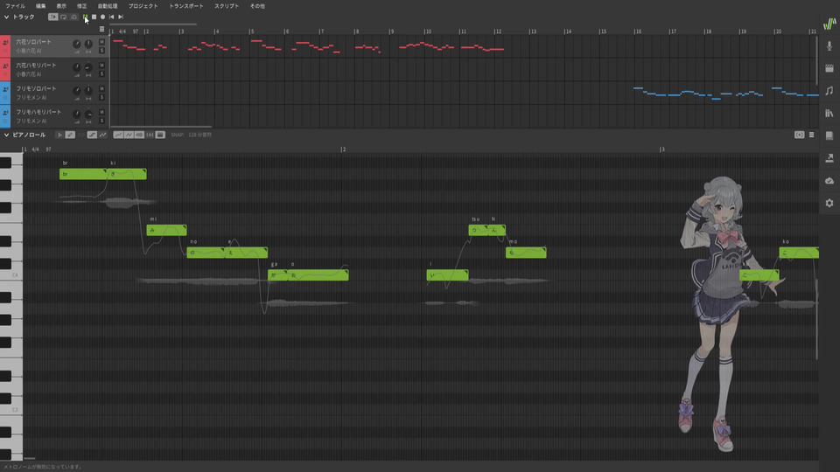840x472 pixels.
Task: Solo the 六花ハモリパート track
Action: click(x=101, y=73)
